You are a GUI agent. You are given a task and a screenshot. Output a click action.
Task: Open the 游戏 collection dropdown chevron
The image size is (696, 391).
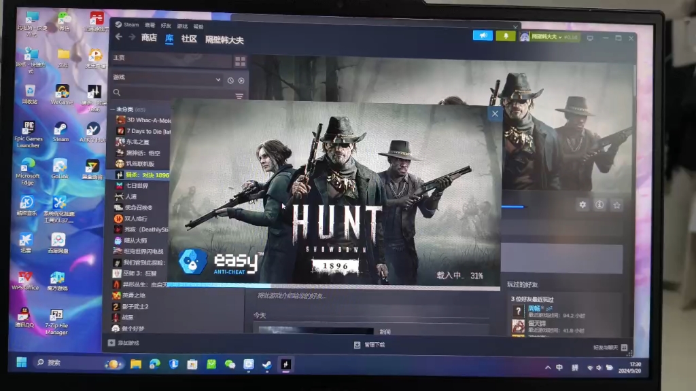pos(219,81)
